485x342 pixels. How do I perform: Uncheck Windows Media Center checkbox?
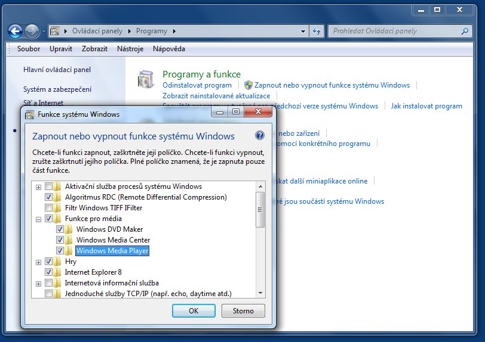pos(60,240)
